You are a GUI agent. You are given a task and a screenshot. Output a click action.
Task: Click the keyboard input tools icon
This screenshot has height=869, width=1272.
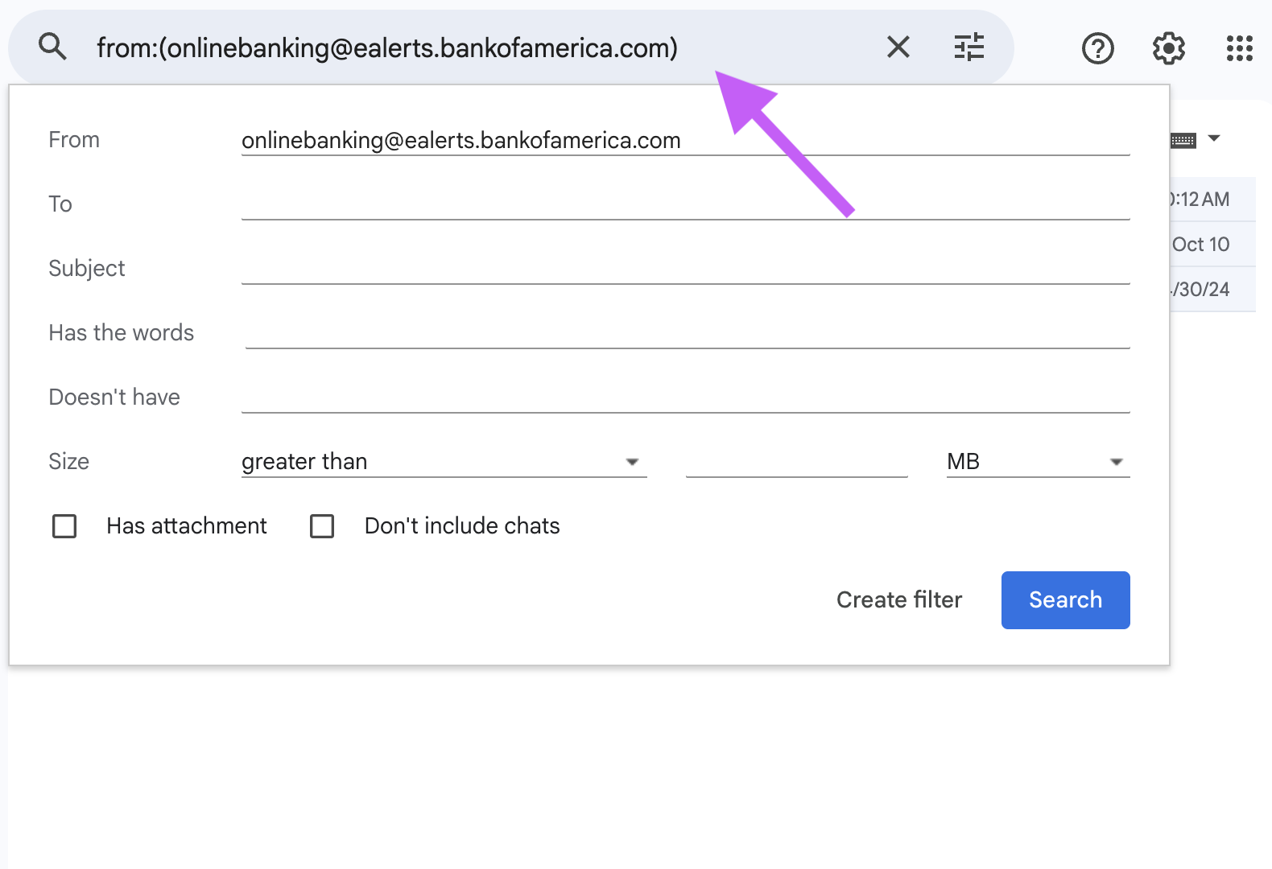(x=1183, y=141)
